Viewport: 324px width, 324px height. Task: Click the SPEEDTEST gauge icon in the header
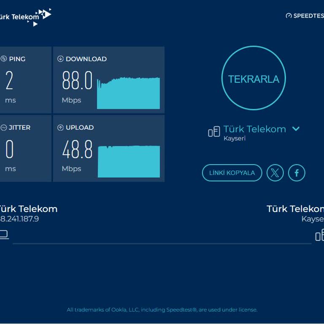[289, 16]
